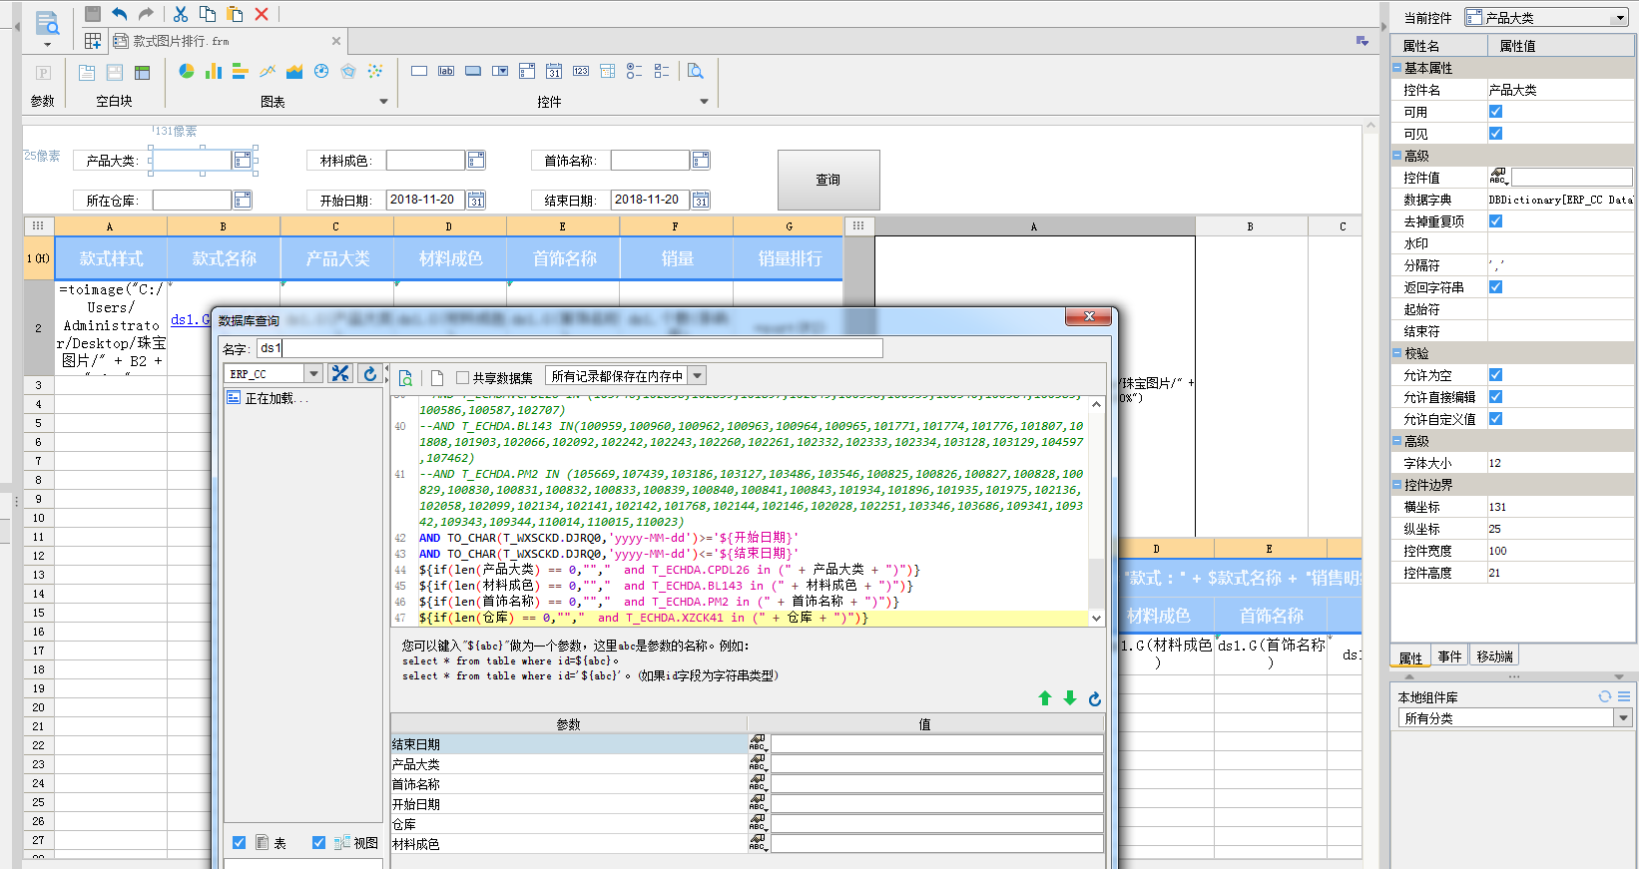Switch to the 移动端 tab
1639x869 pixels.
1494,656
